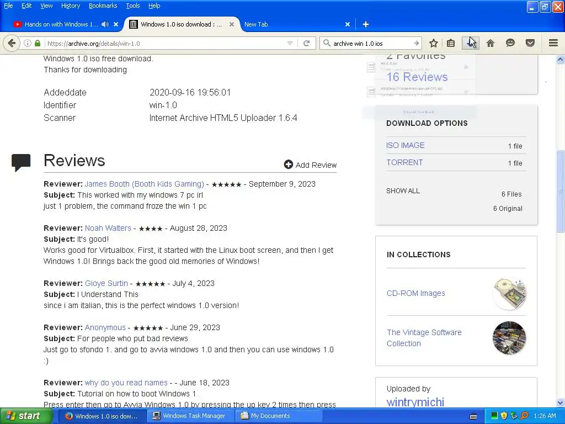This screenshot has height=424, width=565.
Task: Open reviewer James Booth's profile link
Action: click(144, 184)
